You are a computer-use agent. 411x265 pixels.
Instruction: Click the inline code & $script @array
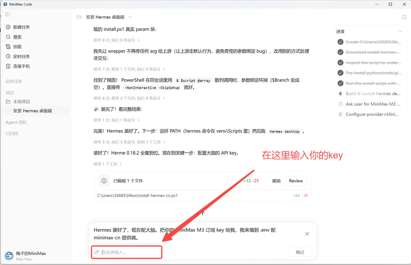193,81
